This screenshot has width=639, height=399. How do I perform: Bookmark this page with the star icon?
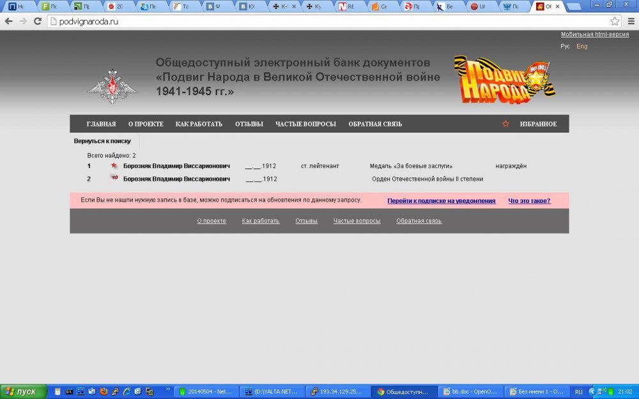(615, 21)
